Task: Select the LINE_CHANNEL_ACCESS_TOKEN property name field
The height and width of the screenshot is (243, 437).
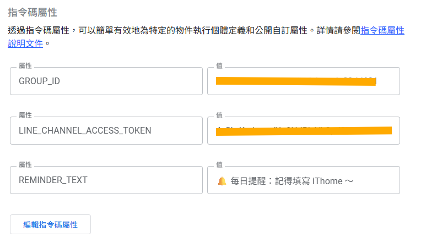Action: coord(106,131)
